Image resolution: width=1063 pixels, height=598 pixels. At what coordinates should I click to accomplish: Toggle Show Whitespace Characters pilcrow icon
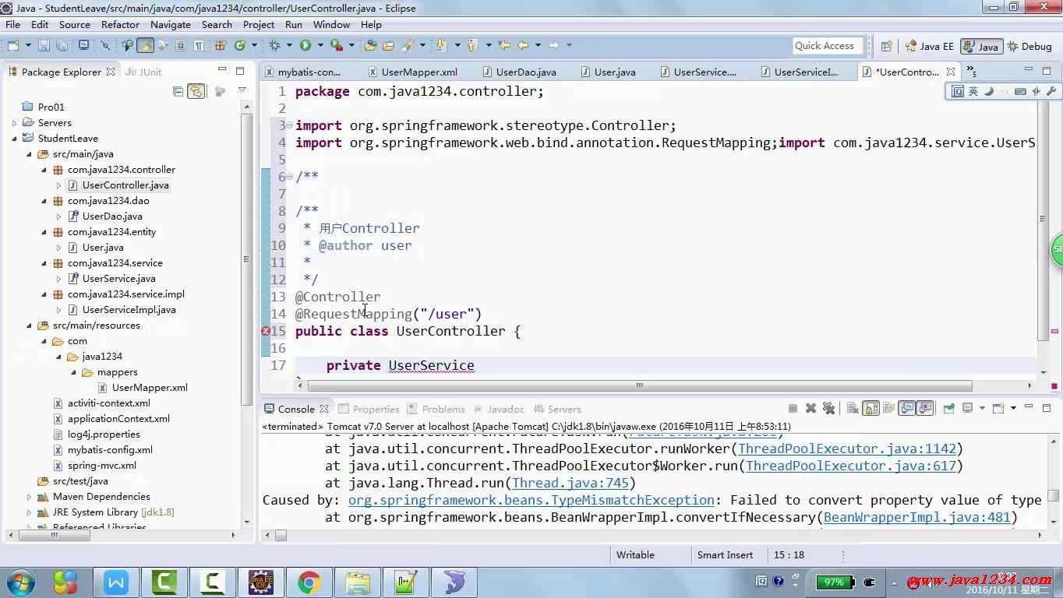click(x=199, y=45)
